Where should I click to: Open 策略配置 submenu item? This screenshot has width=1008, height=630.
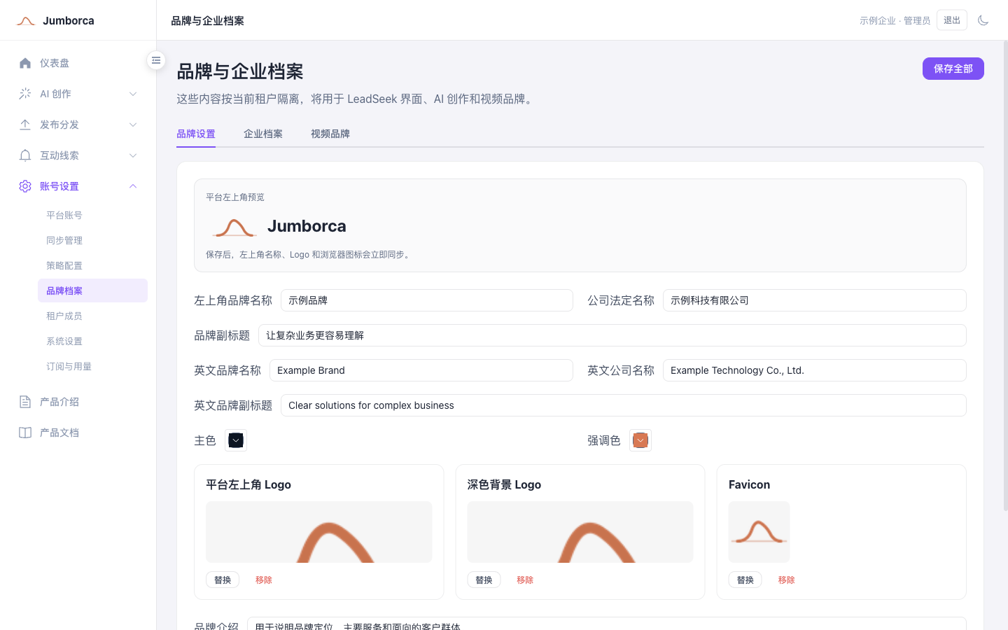[92, 265]
